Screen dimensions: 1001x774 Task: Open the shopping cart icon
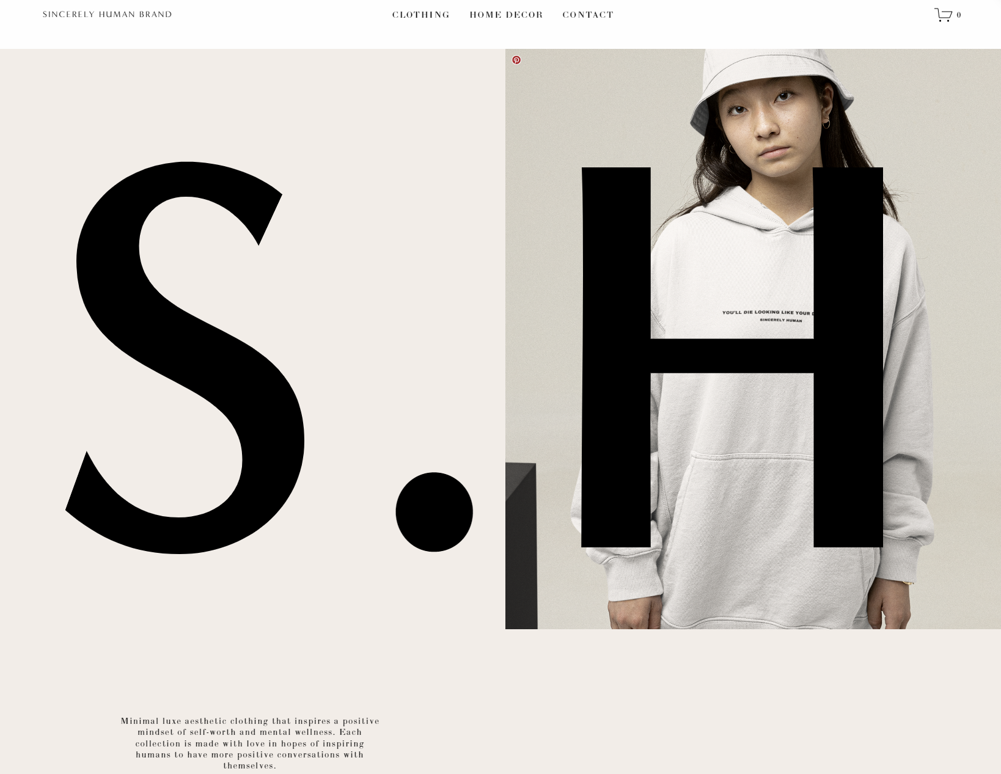944,15
